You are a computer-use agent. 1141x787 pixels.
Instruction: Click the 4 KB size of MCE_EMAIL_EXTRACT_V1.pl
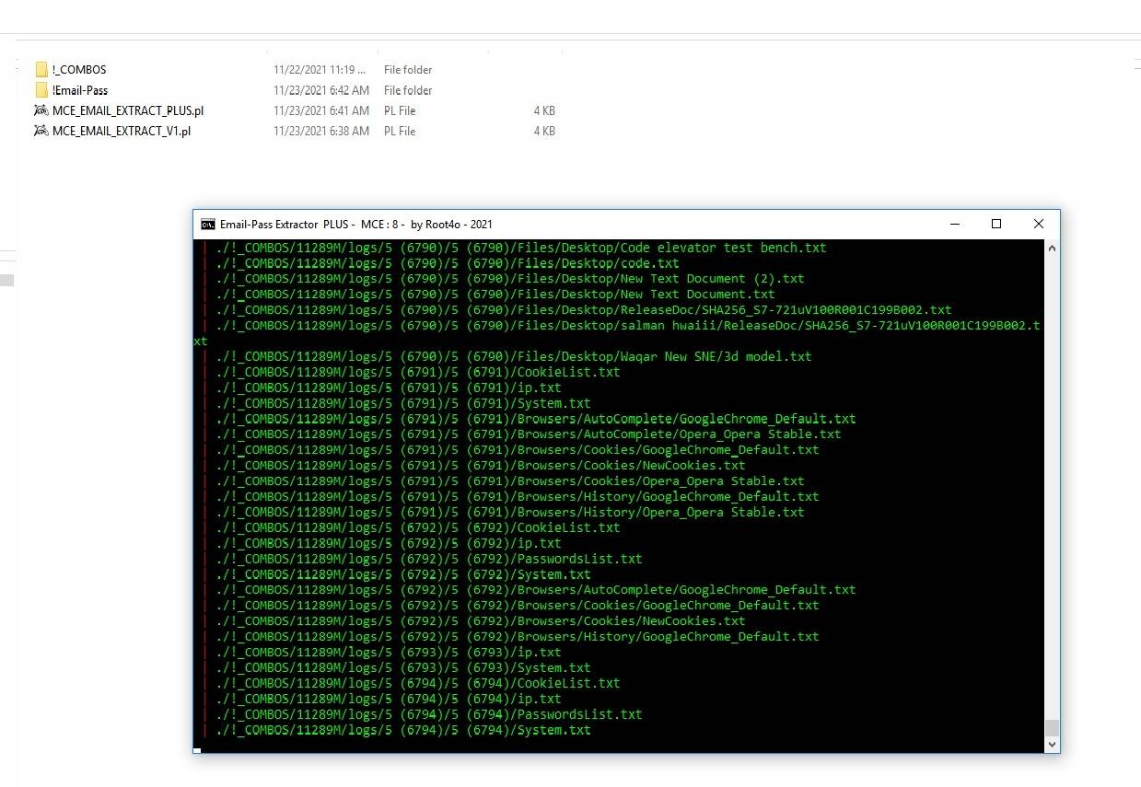coord(543,131)
